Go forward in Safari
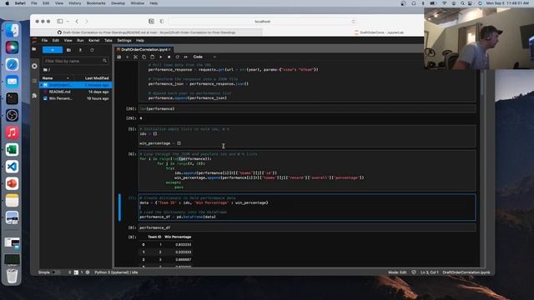The height and width of the screenshot is (300, 534). 87,22
